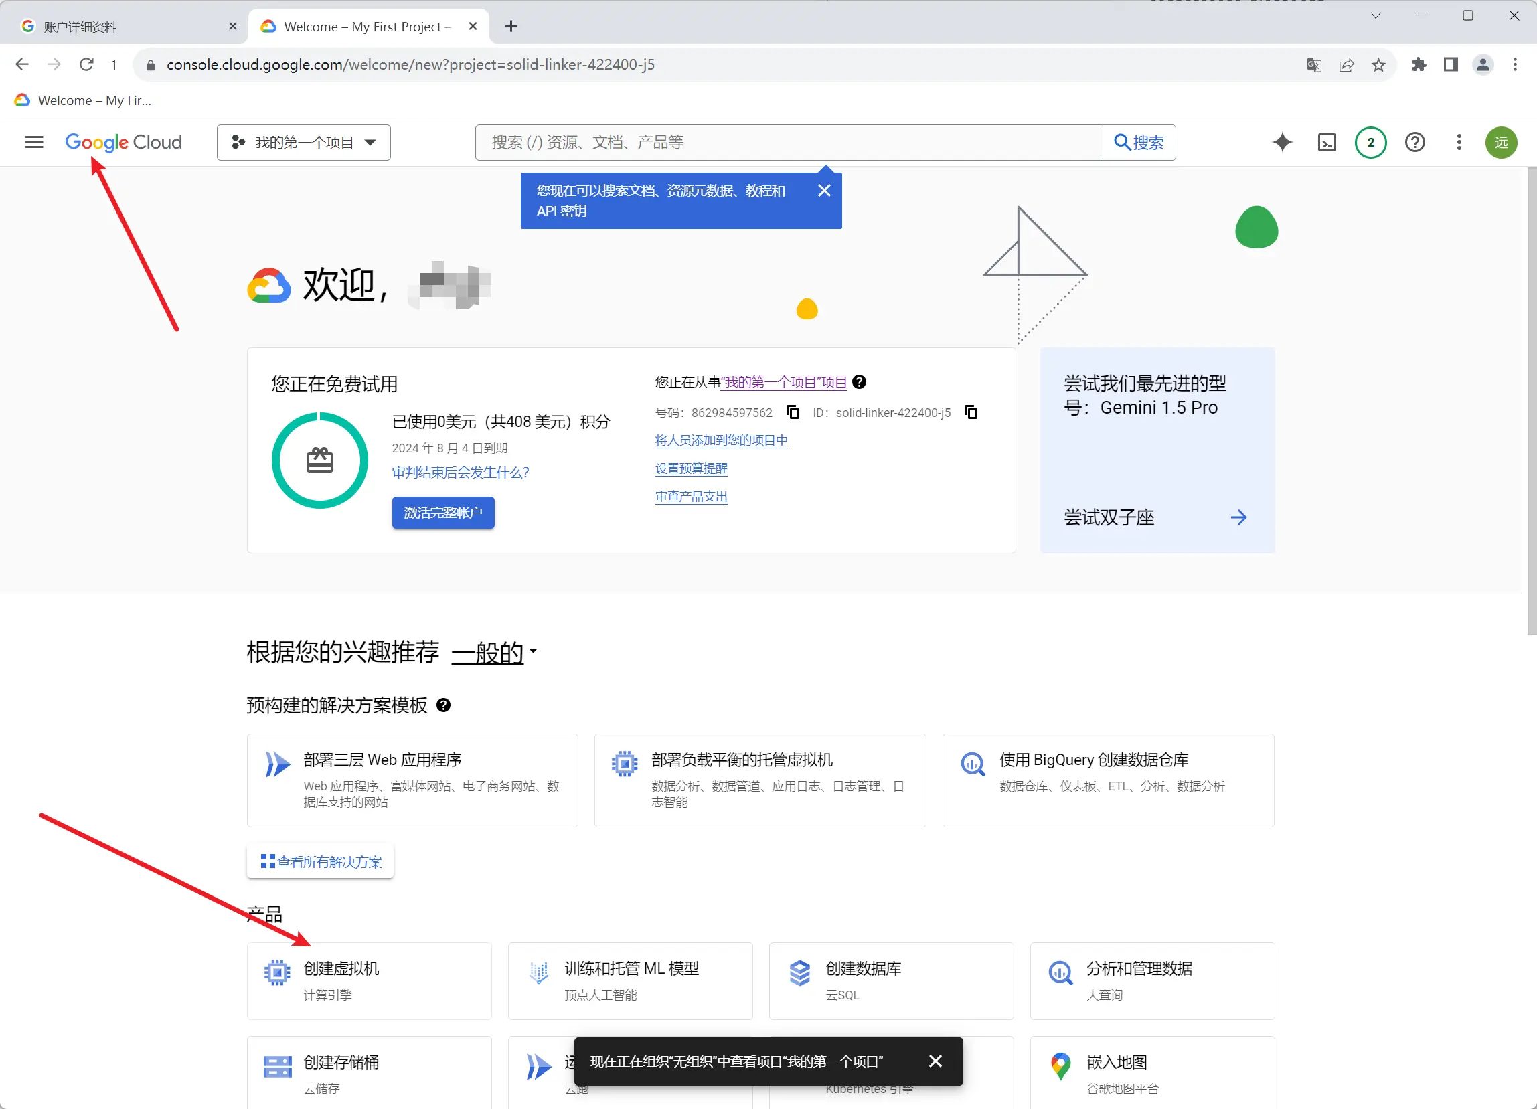Image resolution: width=1537 pixels, height=1109 pixels.
Task: Open 创建虚拟机 Compute Engine card
Action: coord(370,981)
